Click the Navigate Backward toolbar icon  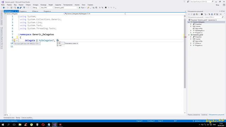pyautogui.click(x=4, y=8)
